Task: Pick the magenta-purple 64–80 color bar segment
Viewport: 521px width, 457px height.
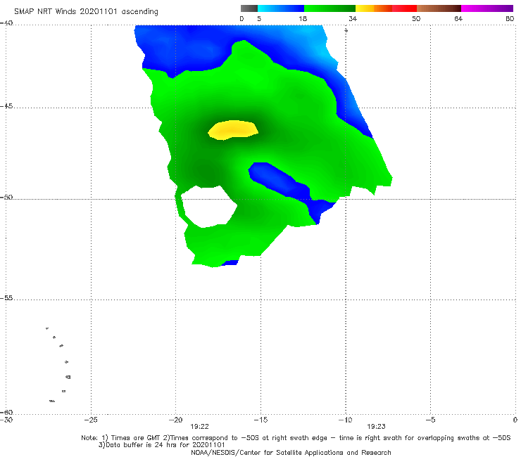Action: pos(487,8)
